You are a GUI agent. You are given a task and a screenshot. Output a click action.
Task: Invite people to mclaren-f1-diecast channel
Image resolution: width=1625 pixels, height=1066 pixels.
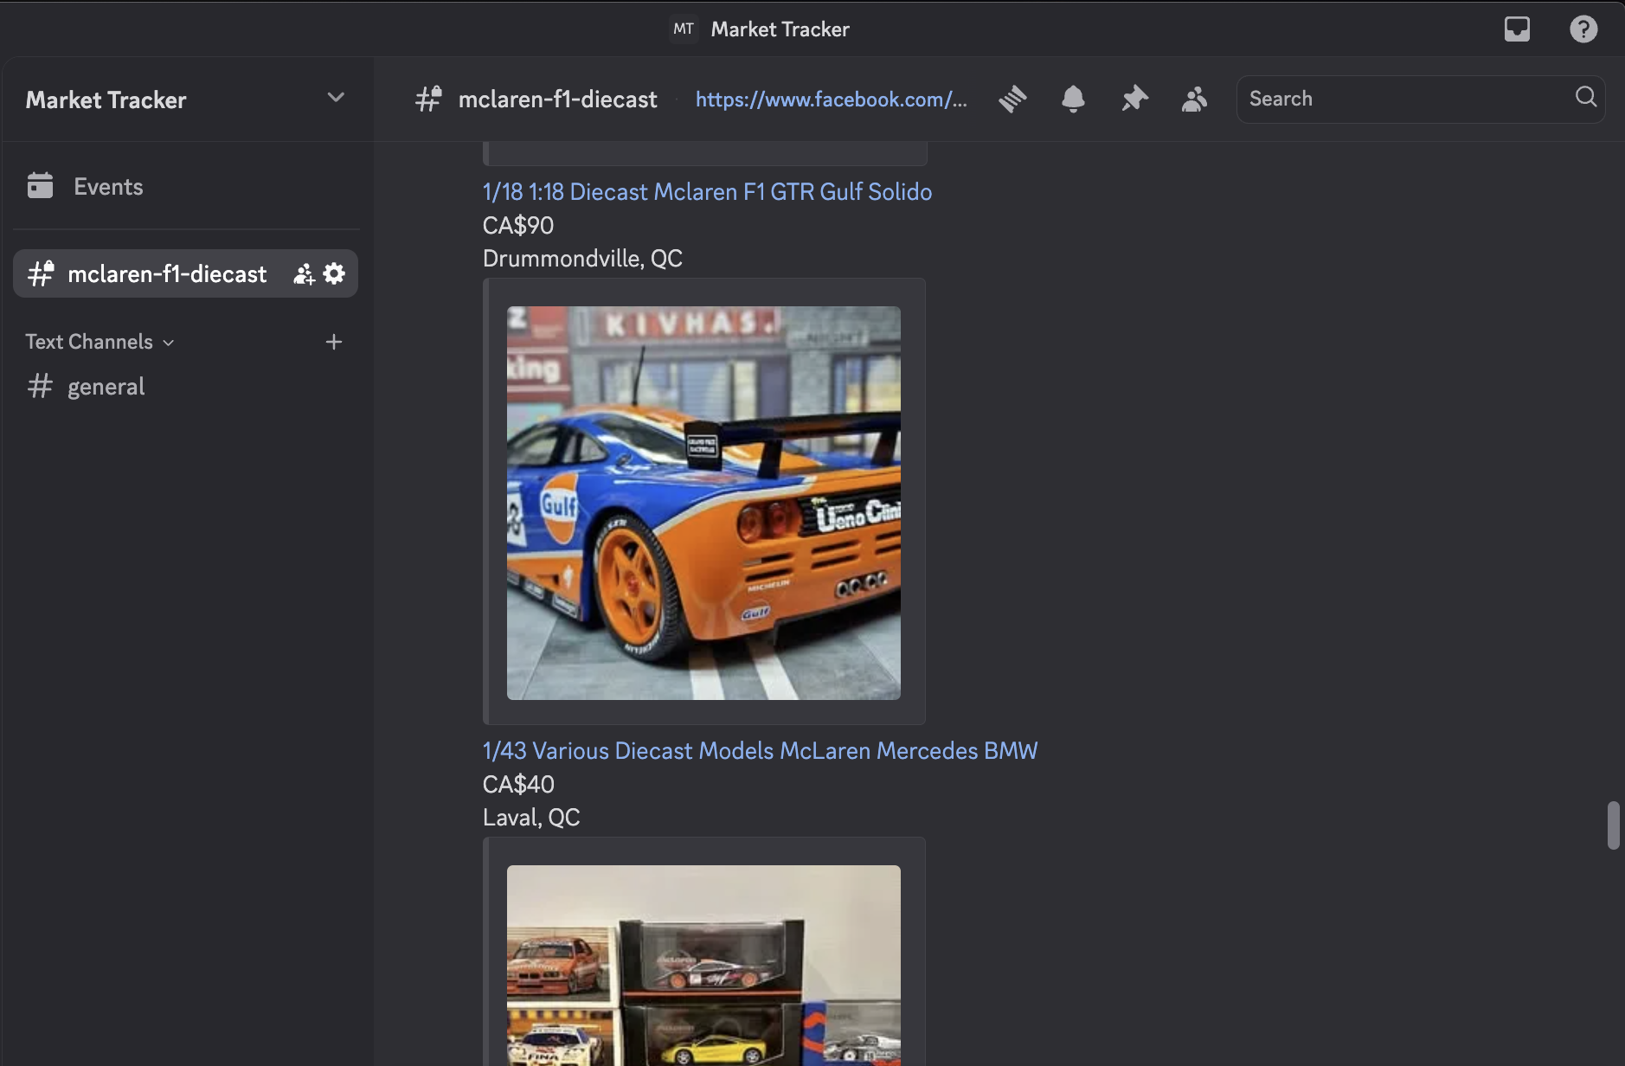point(304,274)
